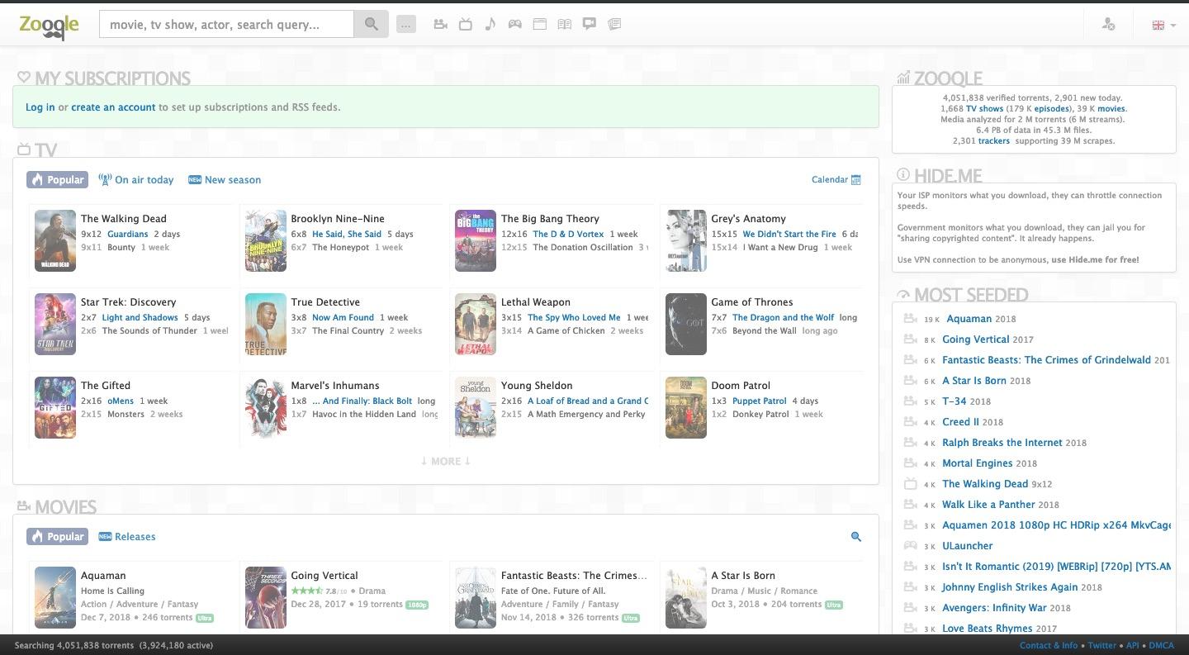Open the Games category gamepad icon

coord(515,24)
